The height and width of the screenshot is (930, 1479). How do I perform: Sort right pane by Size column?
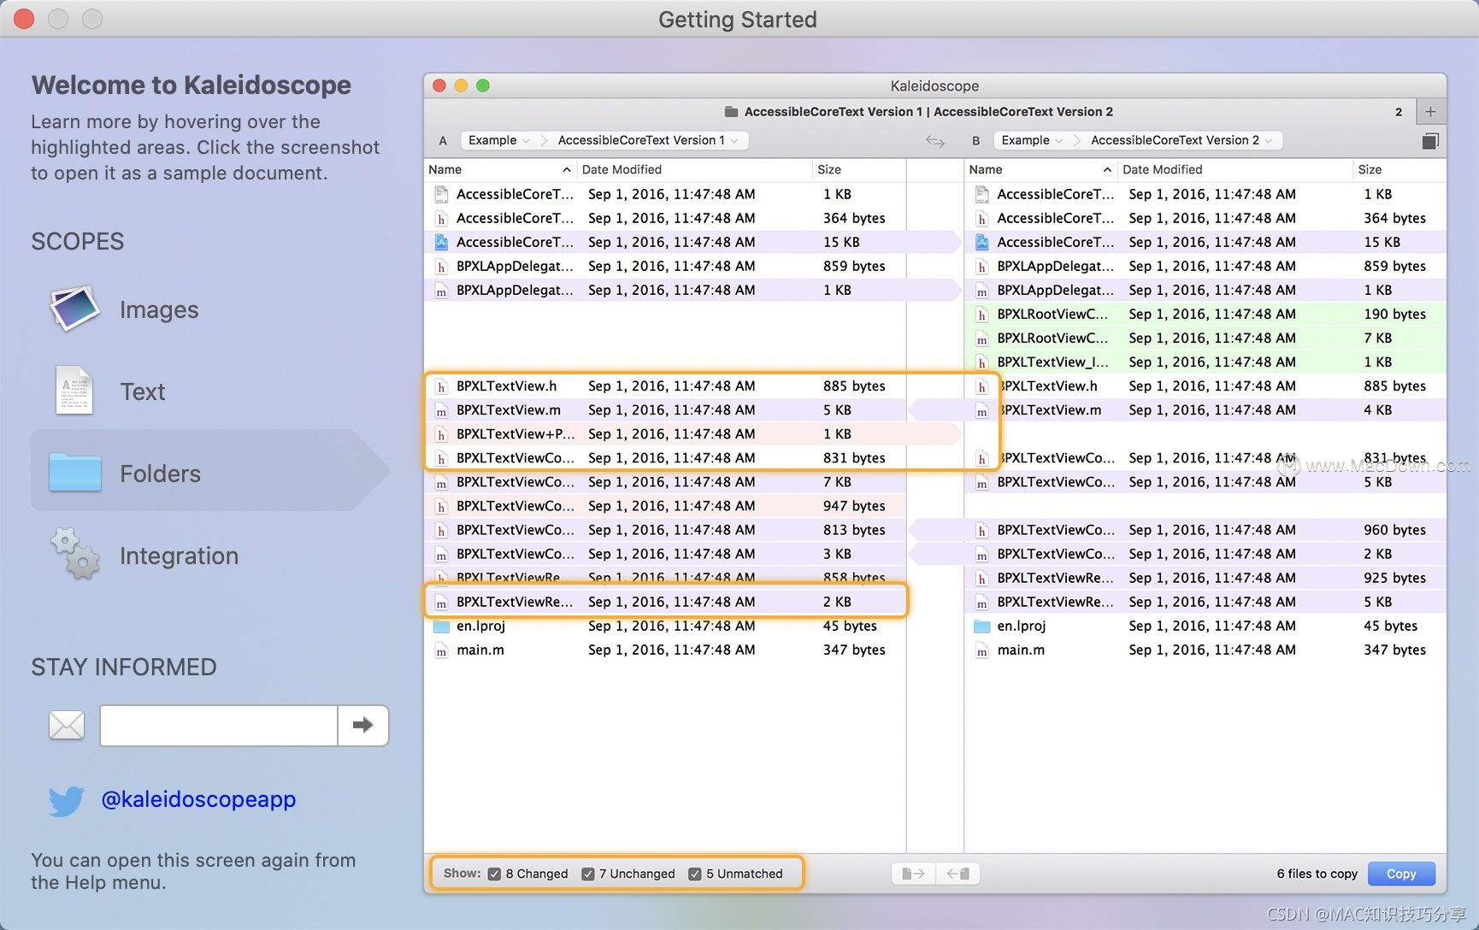point(1399,169)
